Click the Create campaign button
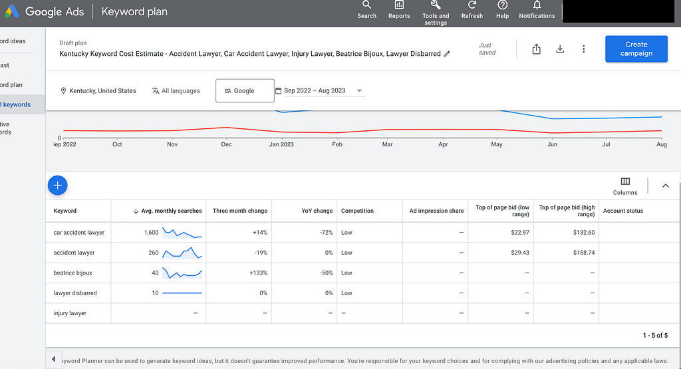This screenshot has width=681, height=369. click(x=636, y=49)
